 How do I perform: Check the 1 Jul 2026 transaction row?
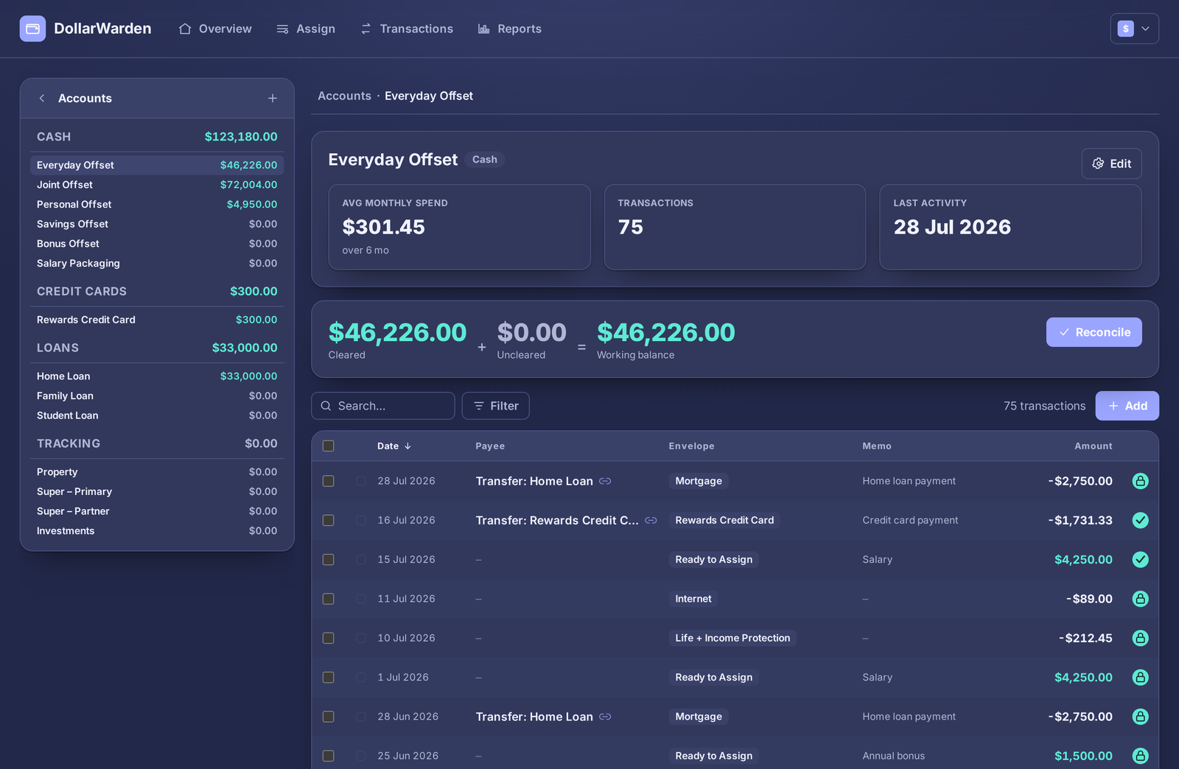coord(329,677)
